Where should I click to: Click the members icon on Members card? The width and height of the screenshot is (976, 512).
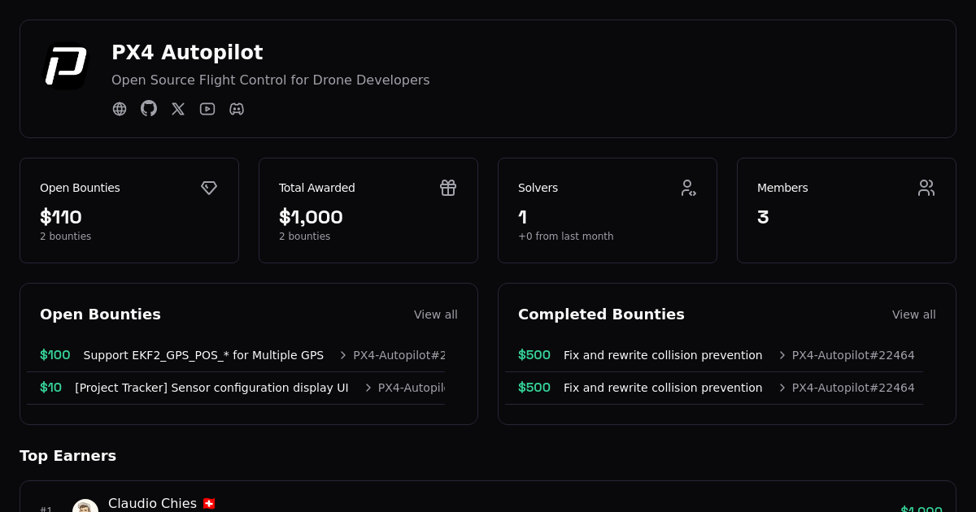926,188
